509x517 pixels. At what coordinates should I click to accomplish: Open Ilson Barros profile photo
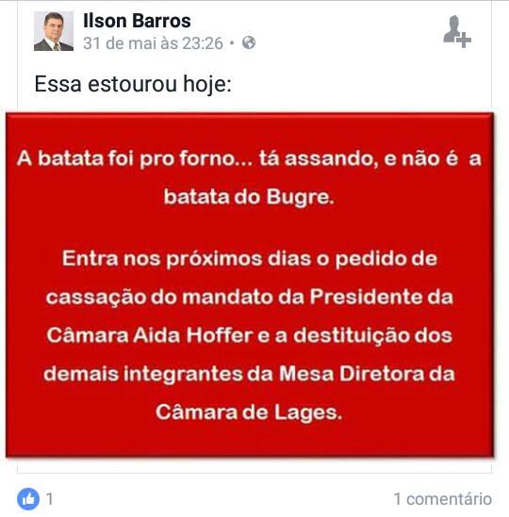click(54, 31)
